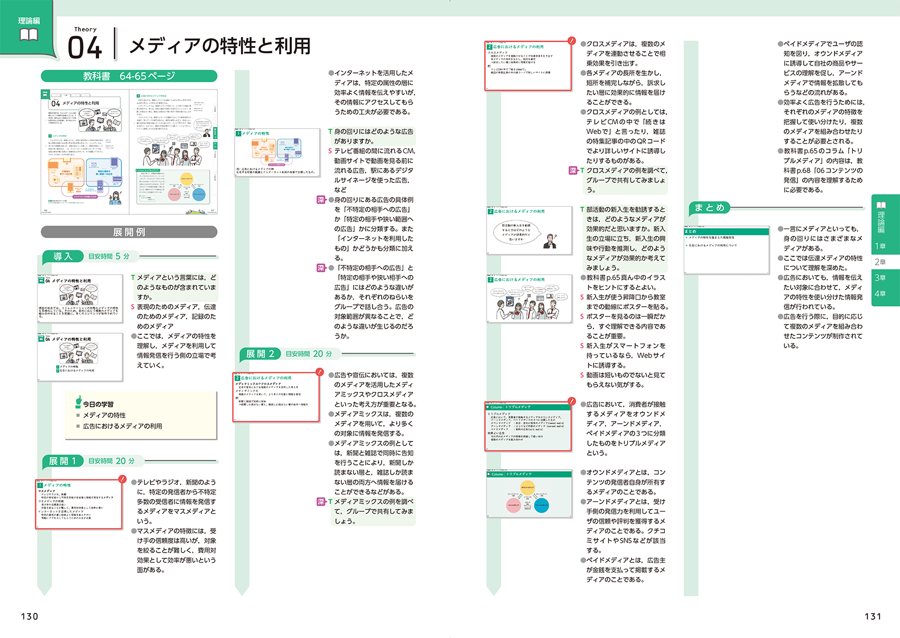Screen dimensions: 900x638
Task: Click the book icon above the chapter tabs
Action: [881, 205]
